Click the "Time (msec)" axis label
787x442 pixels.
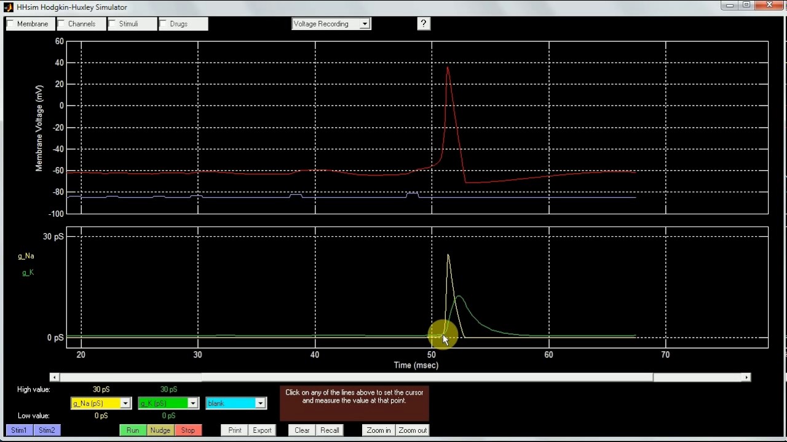point(416,365)
